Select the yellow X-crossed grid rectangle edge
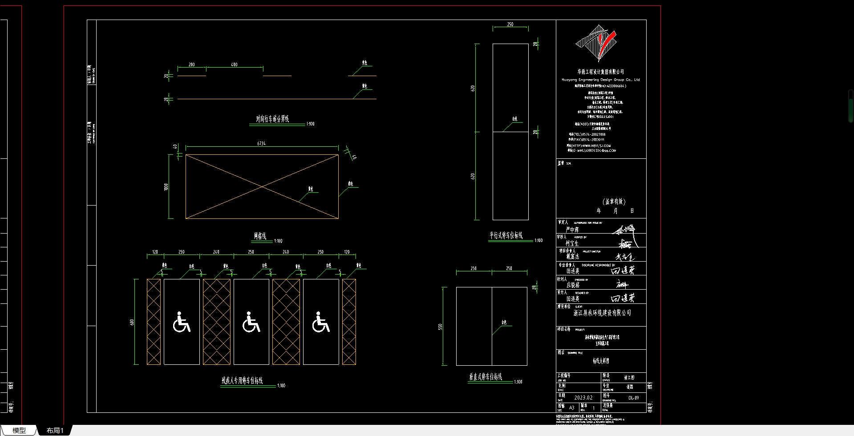This screenshot has width=854, height=436. 262,155
